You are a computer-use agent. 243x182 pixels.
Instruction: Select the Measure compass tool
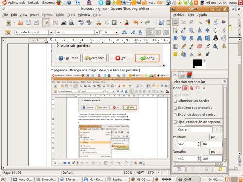click(x=200, y=30)
